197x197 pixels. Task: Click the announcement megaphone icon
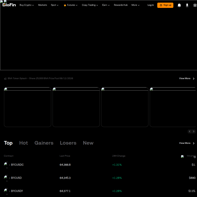(5, 79)
